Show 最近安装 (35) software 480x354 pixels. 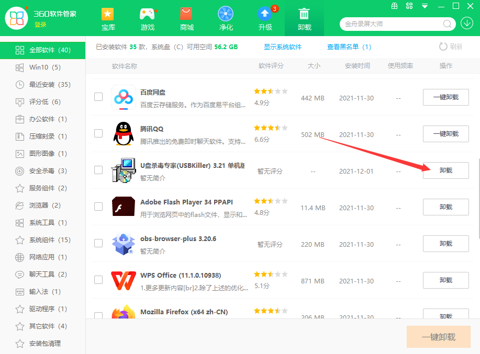42,85
